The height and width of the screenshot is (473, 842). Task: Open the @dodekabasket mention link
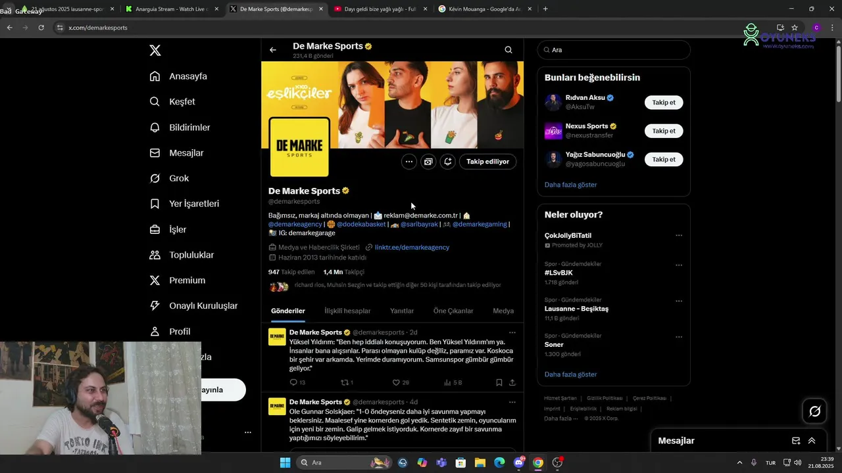361,225
